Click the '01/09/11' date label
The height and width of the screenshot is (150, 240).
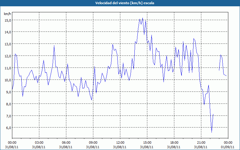[x=228, y=147]
